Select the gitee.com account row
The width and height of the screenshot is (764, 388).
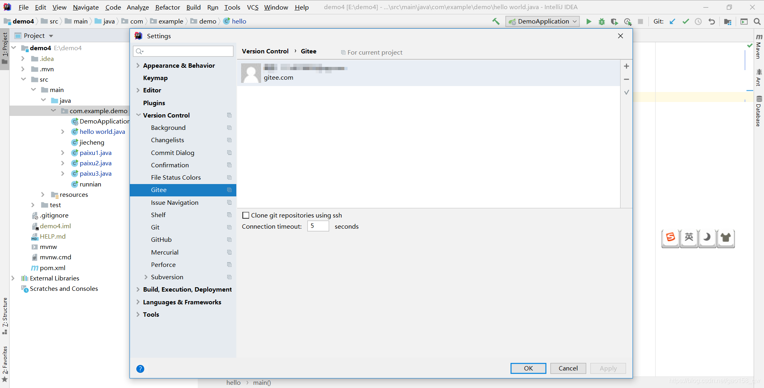click(428, 73)
